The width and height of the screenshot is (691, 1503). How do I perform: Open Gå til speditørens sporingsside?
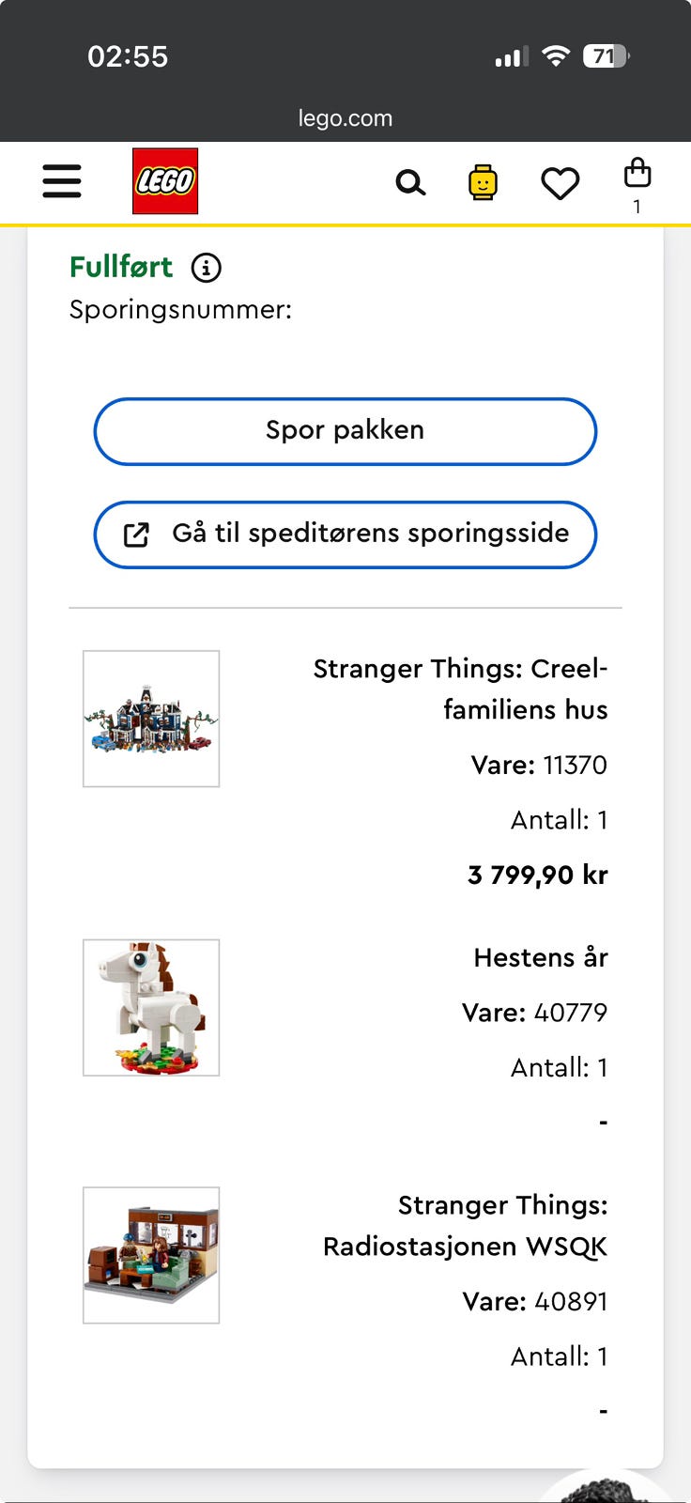point(370,534)
